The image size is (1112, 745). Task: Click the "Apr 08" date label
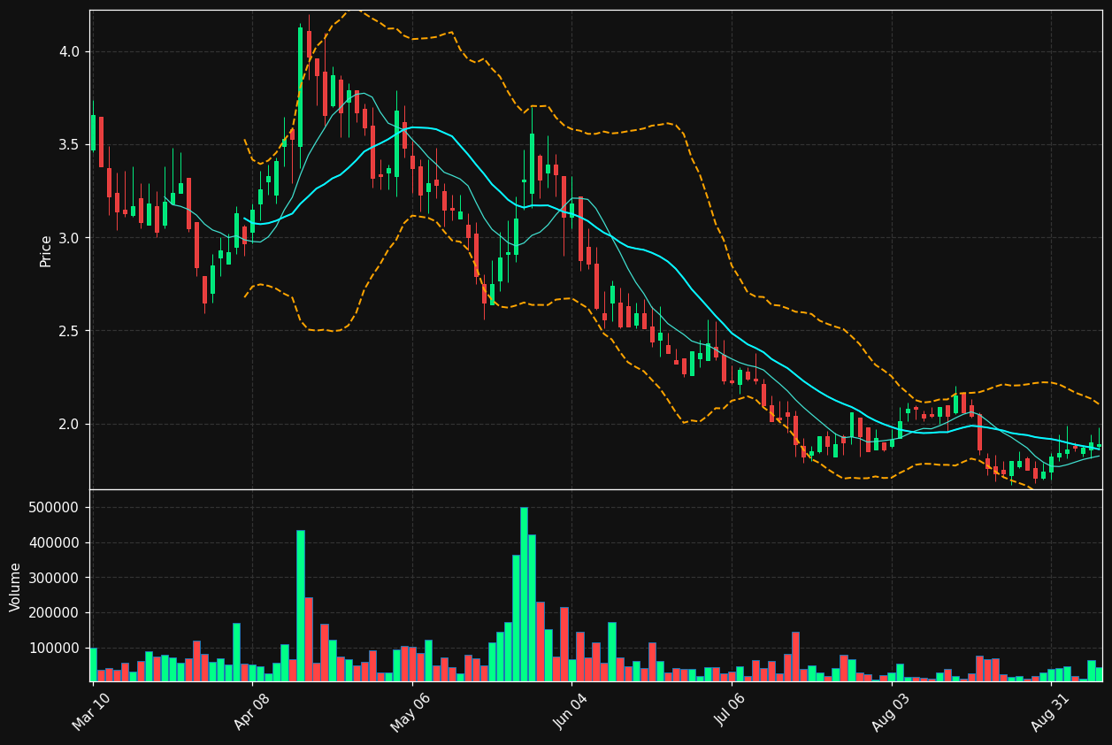coord(251,711)
